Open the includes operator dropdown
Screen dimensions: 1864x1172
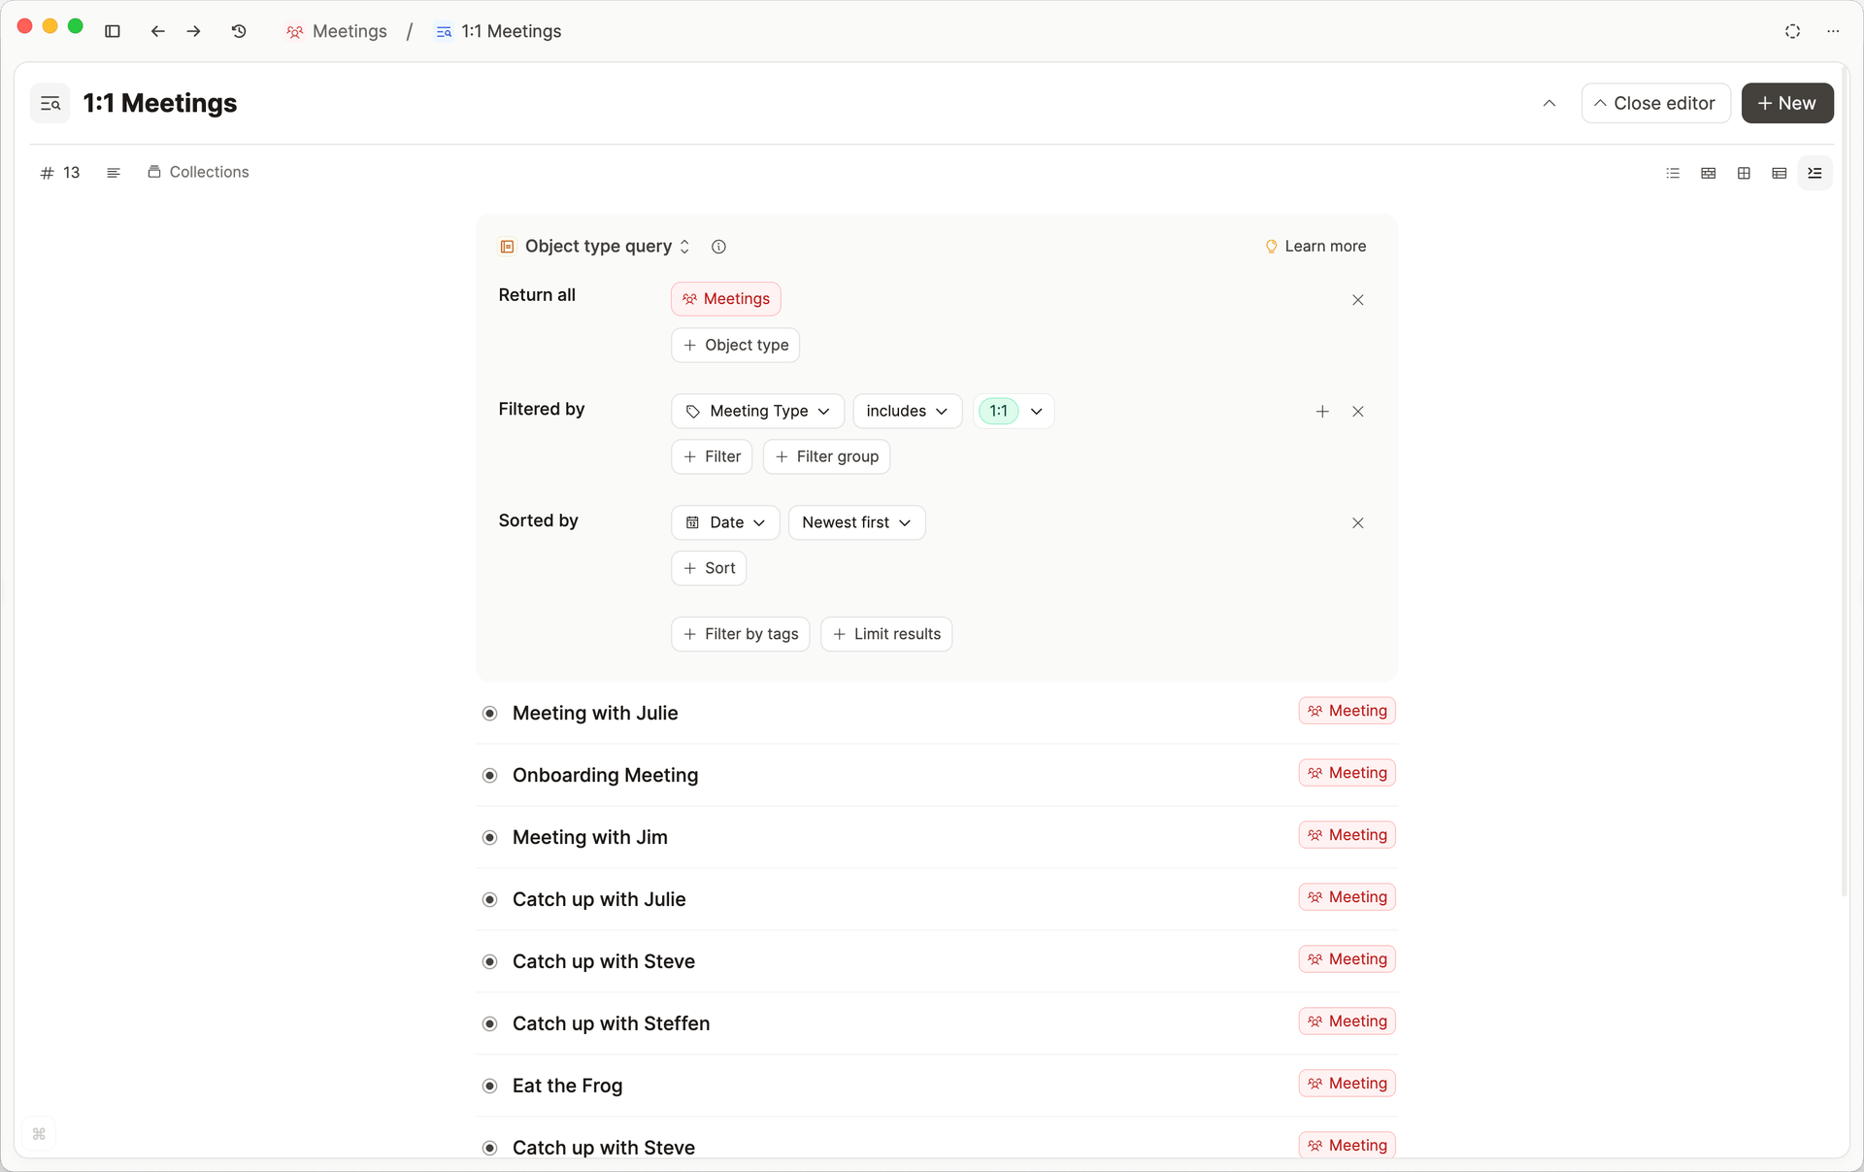(x=906, y=412)
